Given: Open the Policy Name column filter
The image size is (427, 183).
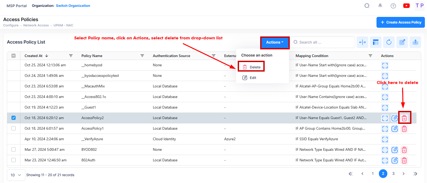Looking at the screenshot, I should pyautogui.click(x=142, y=56).
